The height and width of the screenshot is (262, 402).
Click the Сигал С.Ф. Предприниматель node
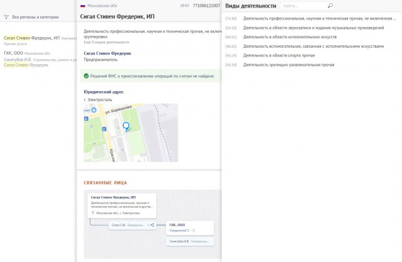133,225
